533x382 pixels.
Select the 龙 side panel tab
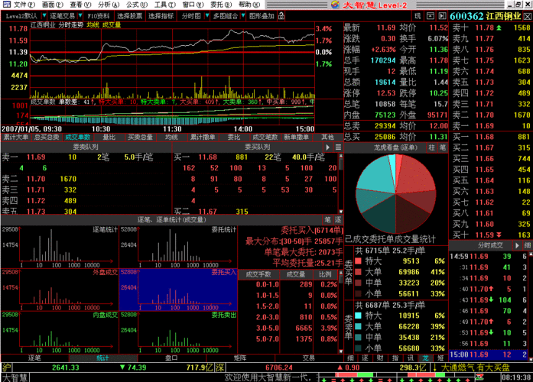tap(426, 358)
